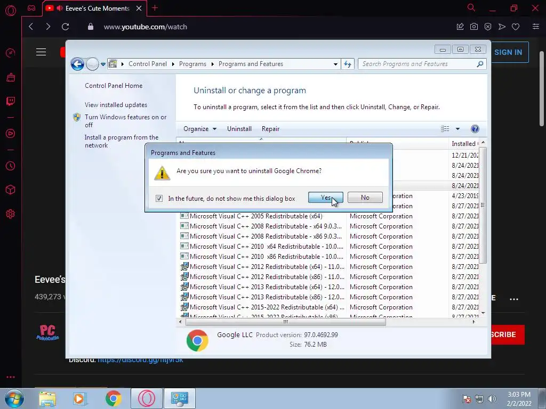Open Install a program from the network
This screenshot has width=546, height=409.
(x=122, y=141)
